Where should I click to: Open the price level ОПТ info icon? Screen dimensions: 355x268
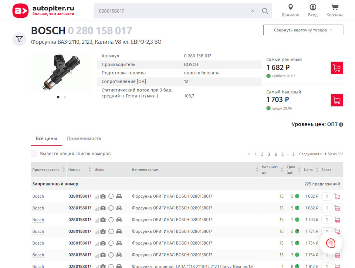click(341, 125)
